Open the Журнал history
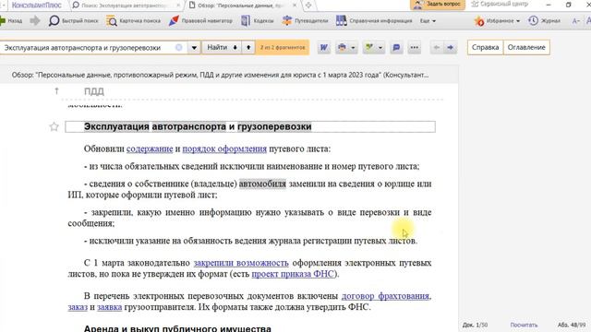The width and height of the screenshot is (591, 332). click(544, 20)
